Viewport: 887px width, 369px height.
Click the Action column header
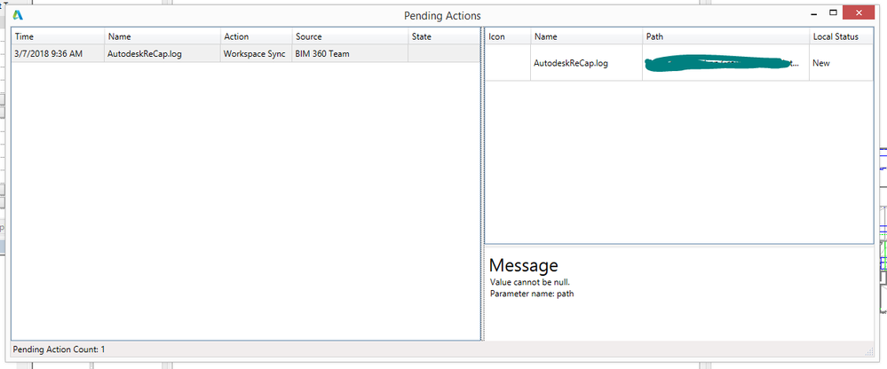tap(257, 36)
